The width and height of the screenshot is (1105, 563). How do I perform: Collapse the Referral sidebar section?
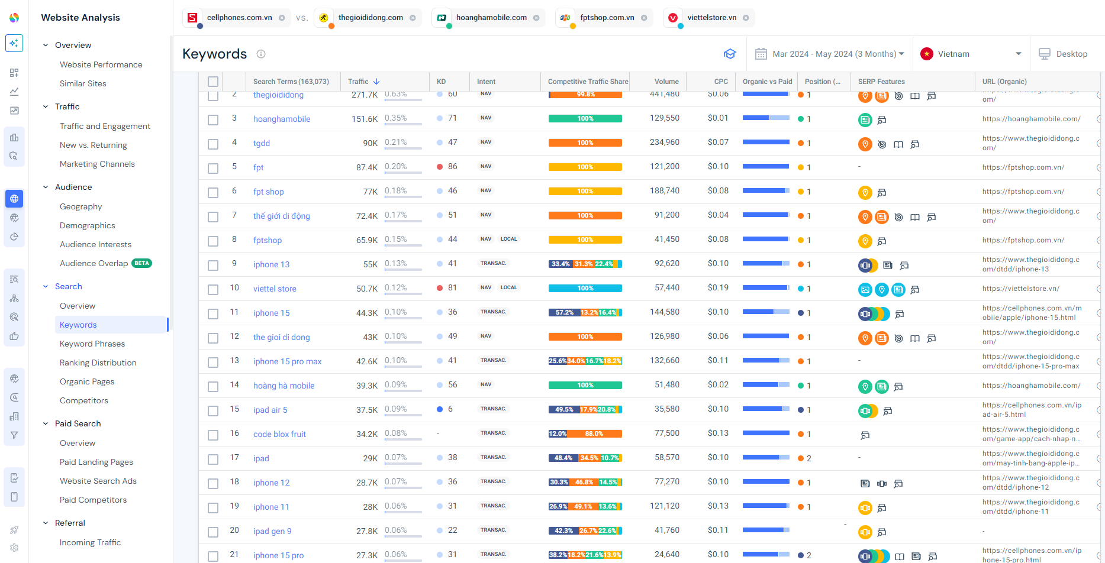tap(46, 523)
